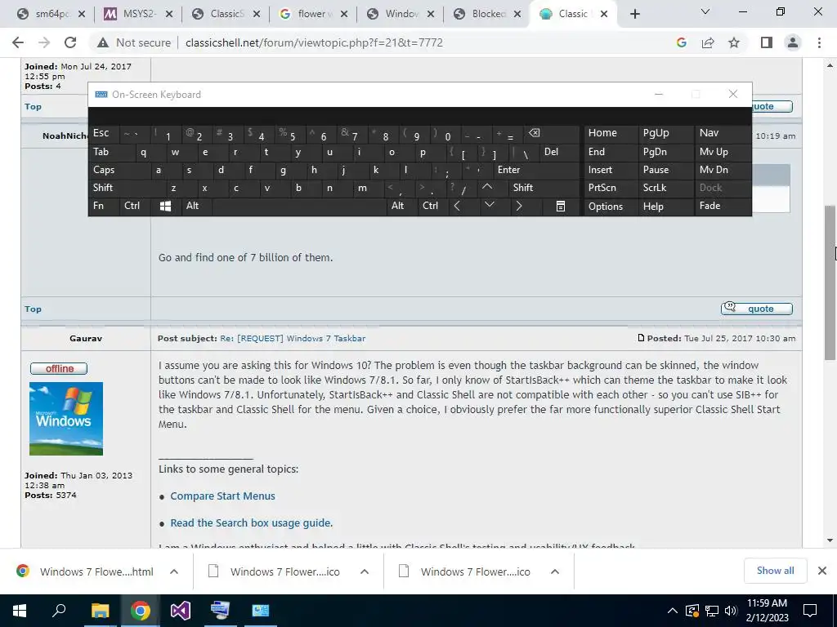Switch to the MSYS2 browser tab
Viewport: 837px width, 627px height.
[137, 15]
